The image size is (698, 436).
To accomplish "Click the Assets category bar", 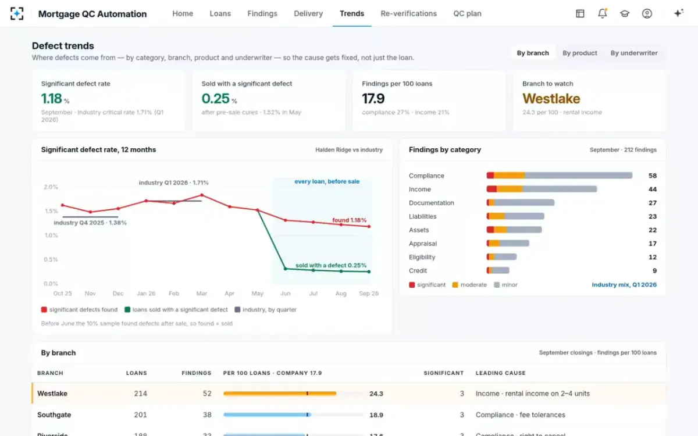I will (514, 230).
